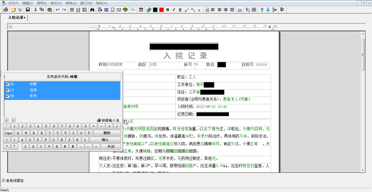Click the 拼音输入法 link
The image size is (372, 192).
pos(108,120)
